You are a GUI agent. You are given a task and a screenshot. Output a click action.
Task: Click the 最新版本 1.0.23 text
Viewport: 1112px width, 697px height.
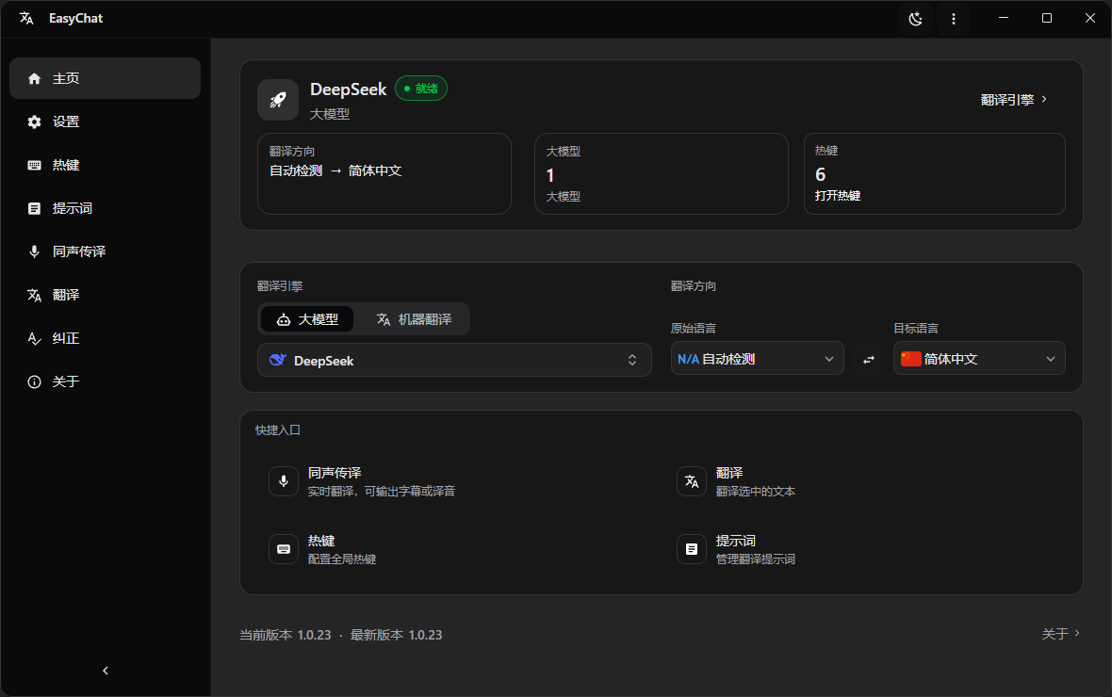tap(397, 635)
